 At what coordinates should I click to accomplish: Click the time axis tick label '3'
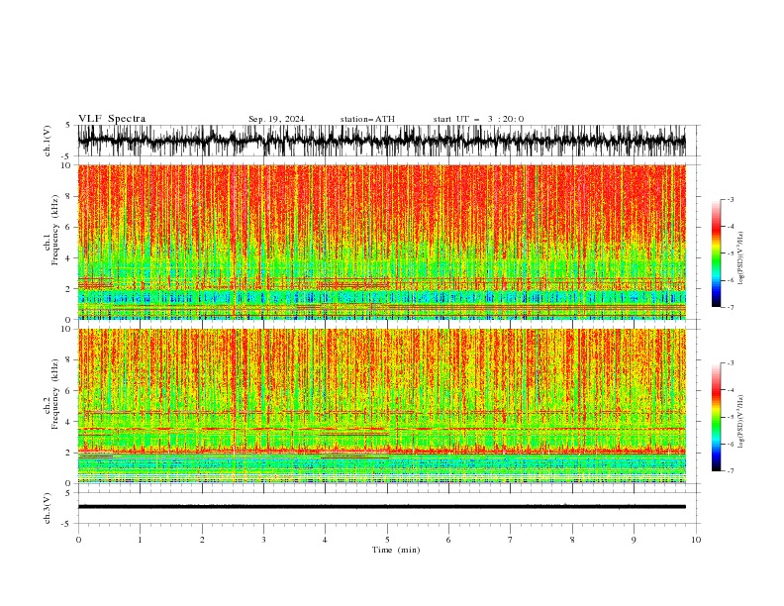(x=263, y=540)
